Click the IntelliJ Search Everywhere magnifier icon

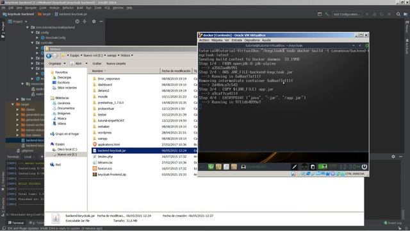pos(398,14)
